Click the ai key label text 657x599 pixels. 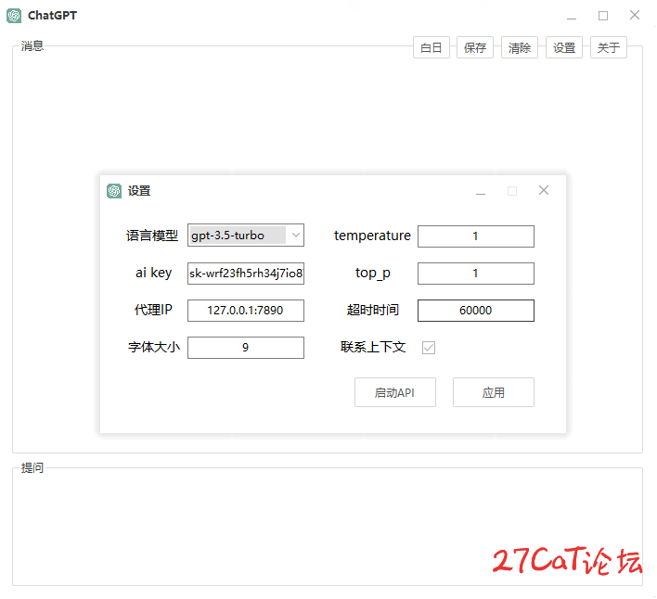(153, 273)
